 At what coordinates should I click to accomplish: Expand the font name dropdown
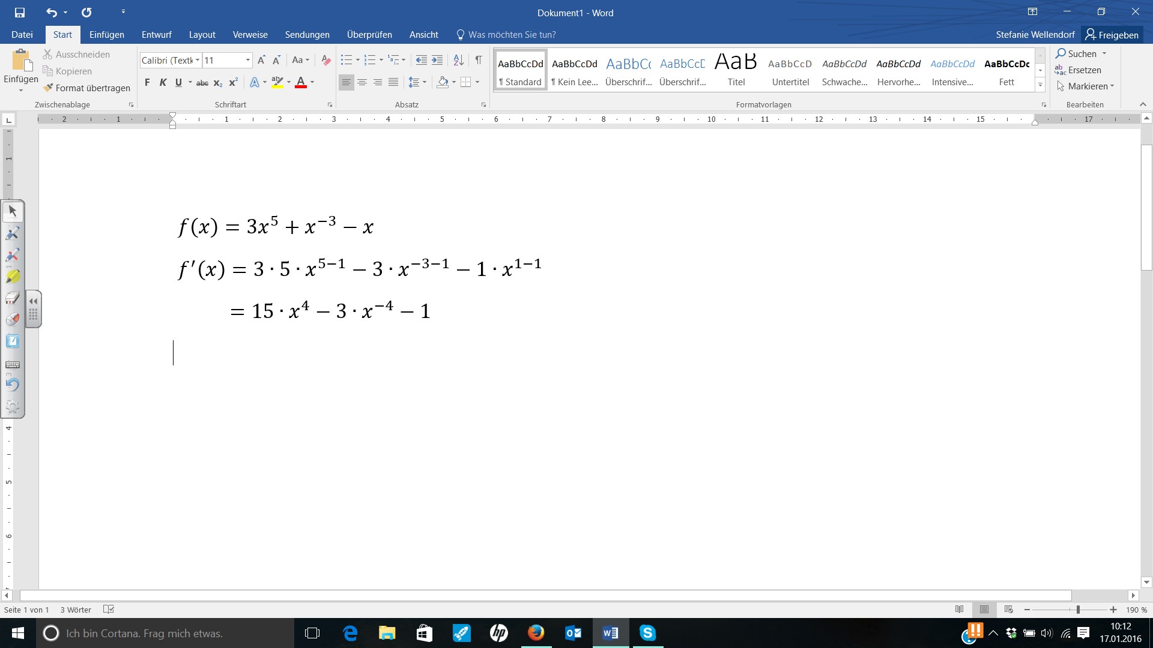(x=197, y=60)
